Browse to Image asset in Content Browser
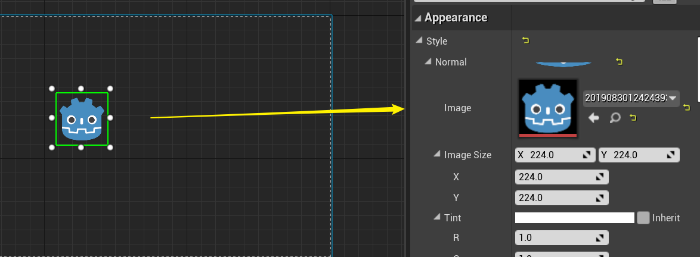The image size is (700, 257). pyautogui.click(x=615, y=118)
